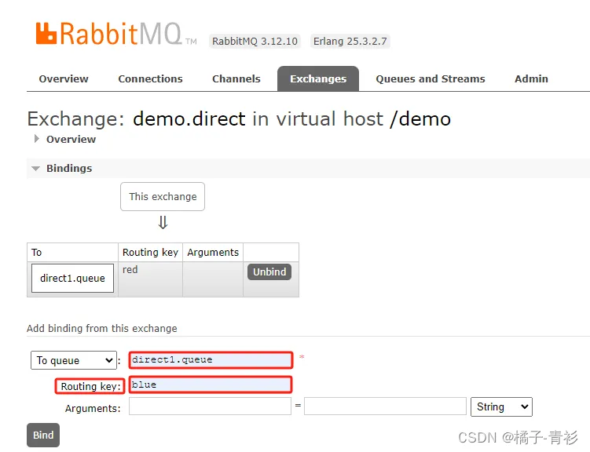
Task: Click the RabbitMQ 3.12.10 version badge
Action: click(x=255, y=42)
